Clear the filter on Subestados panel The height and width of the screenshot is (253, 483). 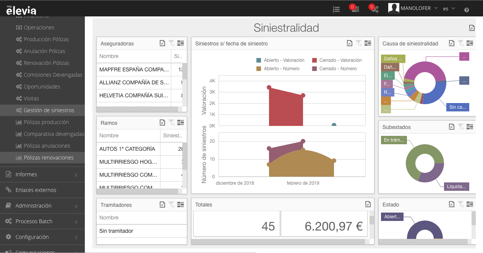(x=461, y=127)
